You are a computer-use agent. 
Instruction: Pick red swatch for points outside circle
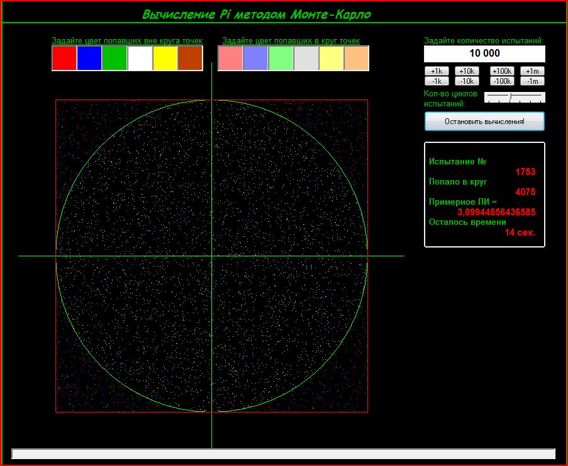coord(64,58)
